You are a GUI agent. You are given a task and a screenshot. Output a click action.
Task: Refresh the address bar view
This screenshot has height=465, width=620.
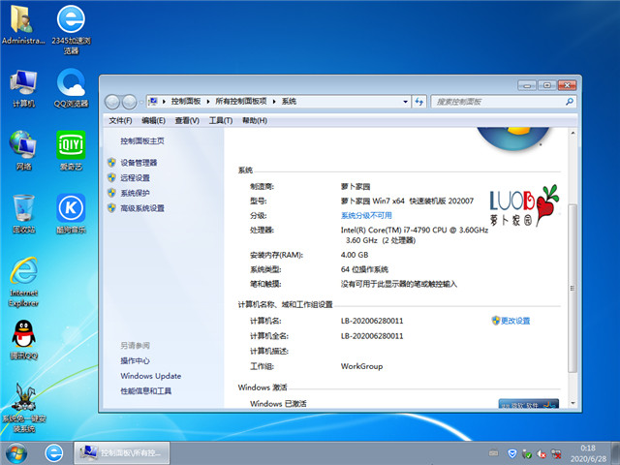click(x=419, y=102)
